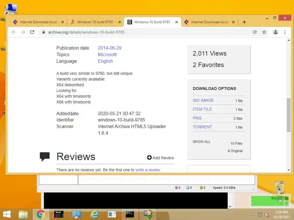294x220 pixels.
Task: Click taskbar clock 2:54 PM
Action: pyautogui.click(x=281, y=212)
